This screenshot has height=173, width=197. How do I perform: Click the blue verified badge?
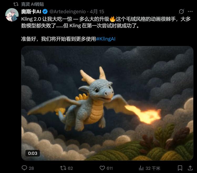click(x=45, y=12)
